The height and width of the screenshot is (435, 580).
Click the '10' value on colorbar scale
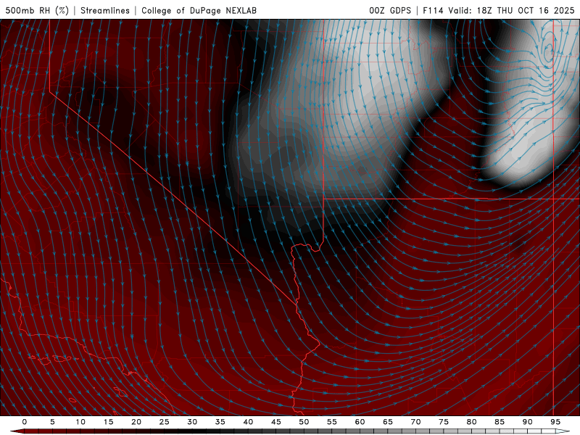click(x=80, y=422)
